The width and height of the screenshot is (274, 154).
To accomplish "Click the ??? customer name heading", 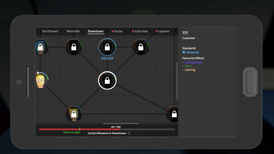I will click(185, 33).
